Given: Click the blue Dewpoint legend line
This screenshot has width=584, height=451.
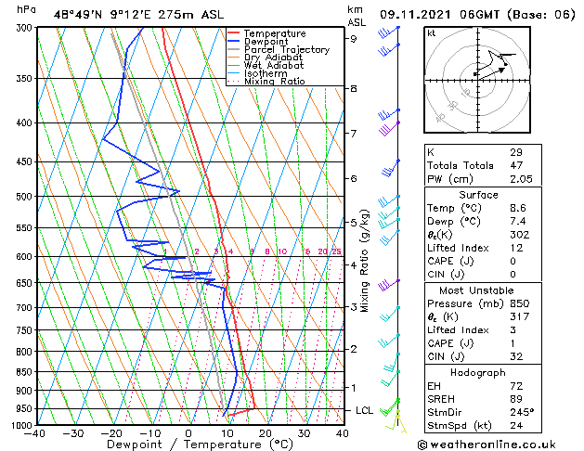Looking at the screenshot, I should 233,42.
